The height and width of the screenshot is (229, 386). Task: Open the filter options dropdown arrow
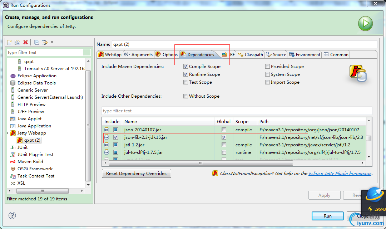pos(52,42)
